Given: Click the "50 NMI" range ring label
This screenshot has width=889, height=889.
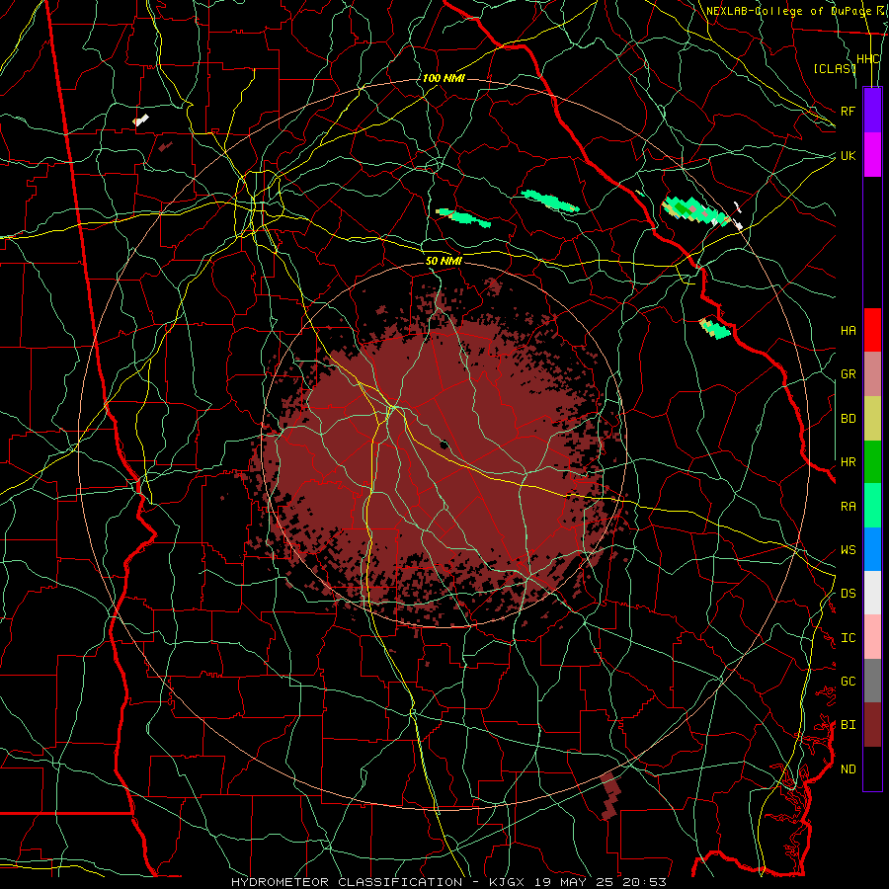Looking at the screenshot, I should click(x=444, y=261).
